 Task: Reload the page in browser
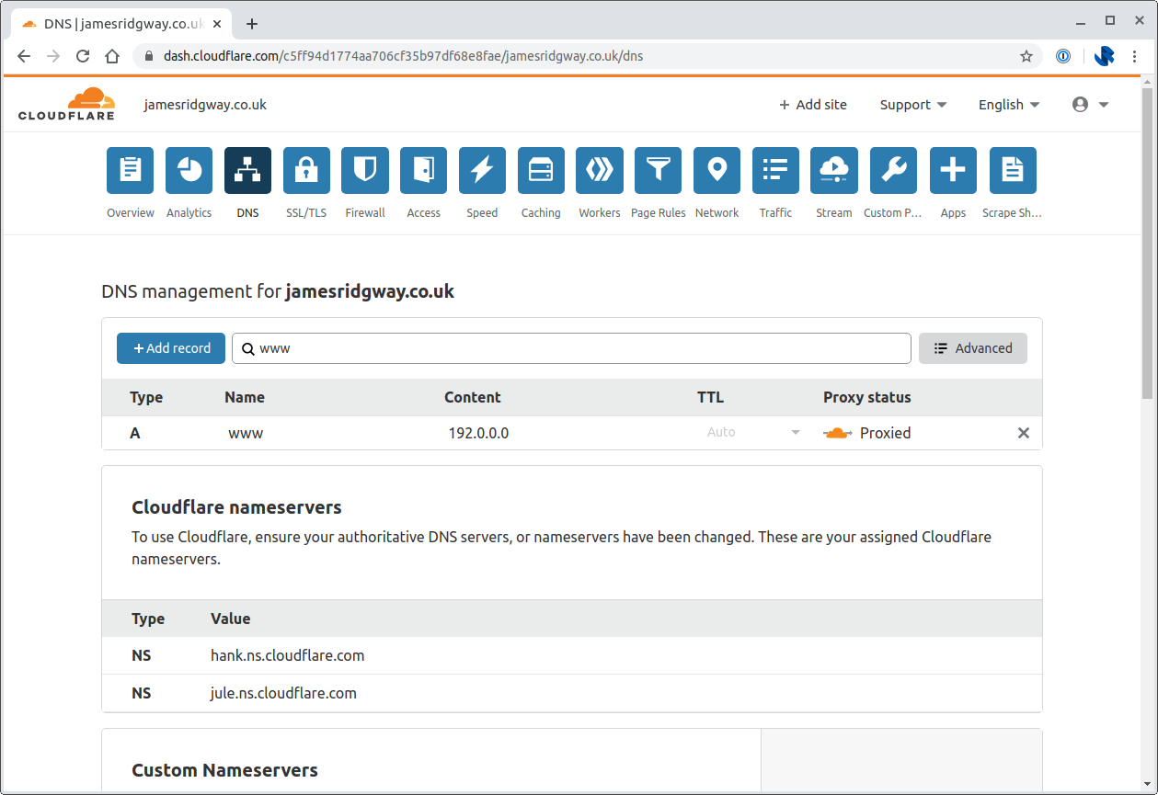(83, 56)
